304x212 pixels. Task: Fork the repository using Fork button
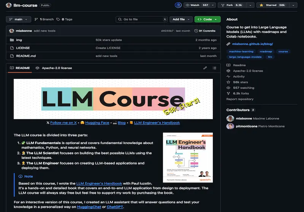[232, 5]
